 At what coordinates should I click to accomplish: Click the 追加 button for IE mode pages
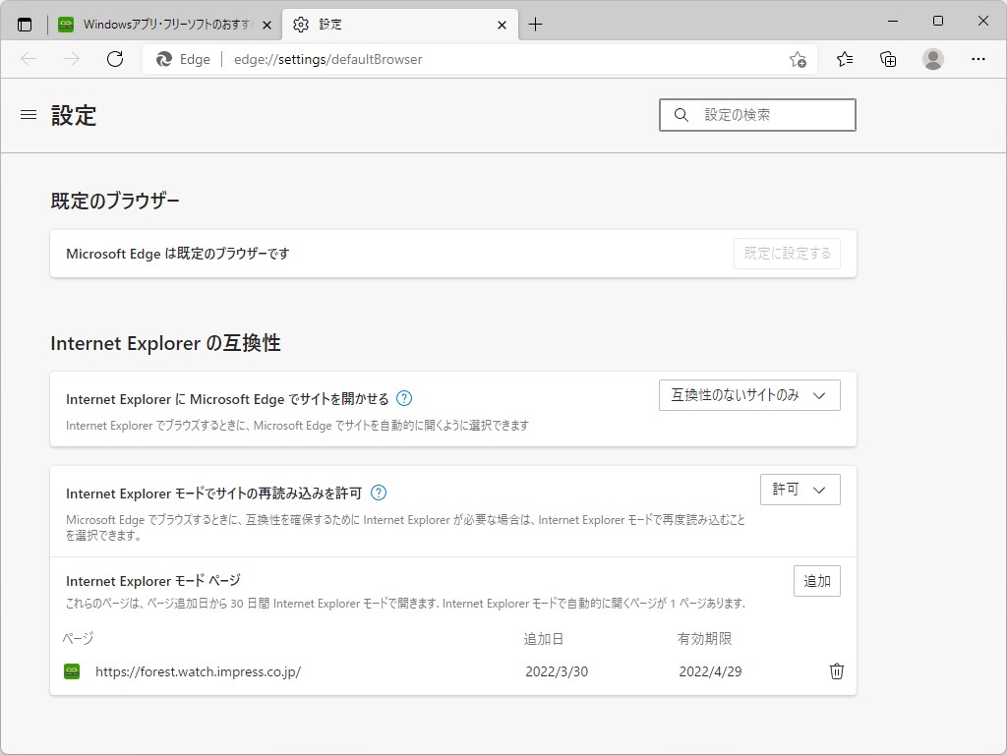[816, 580]
